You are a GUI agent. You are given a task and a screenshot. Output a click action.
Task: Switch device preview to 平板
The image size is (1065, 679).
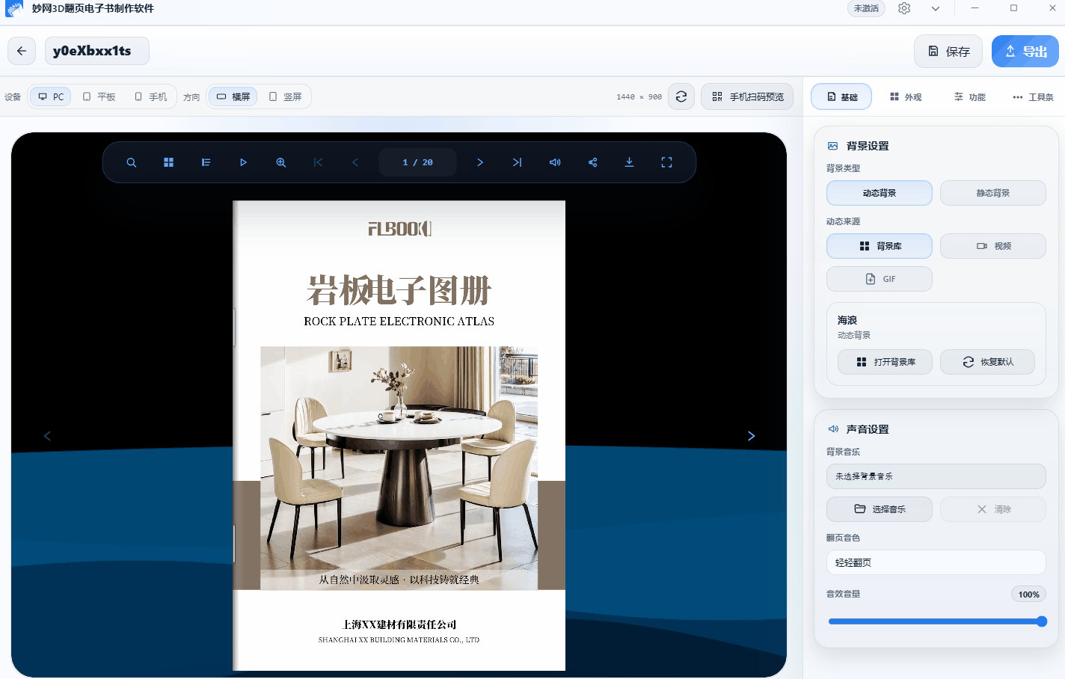coord(99,96)
